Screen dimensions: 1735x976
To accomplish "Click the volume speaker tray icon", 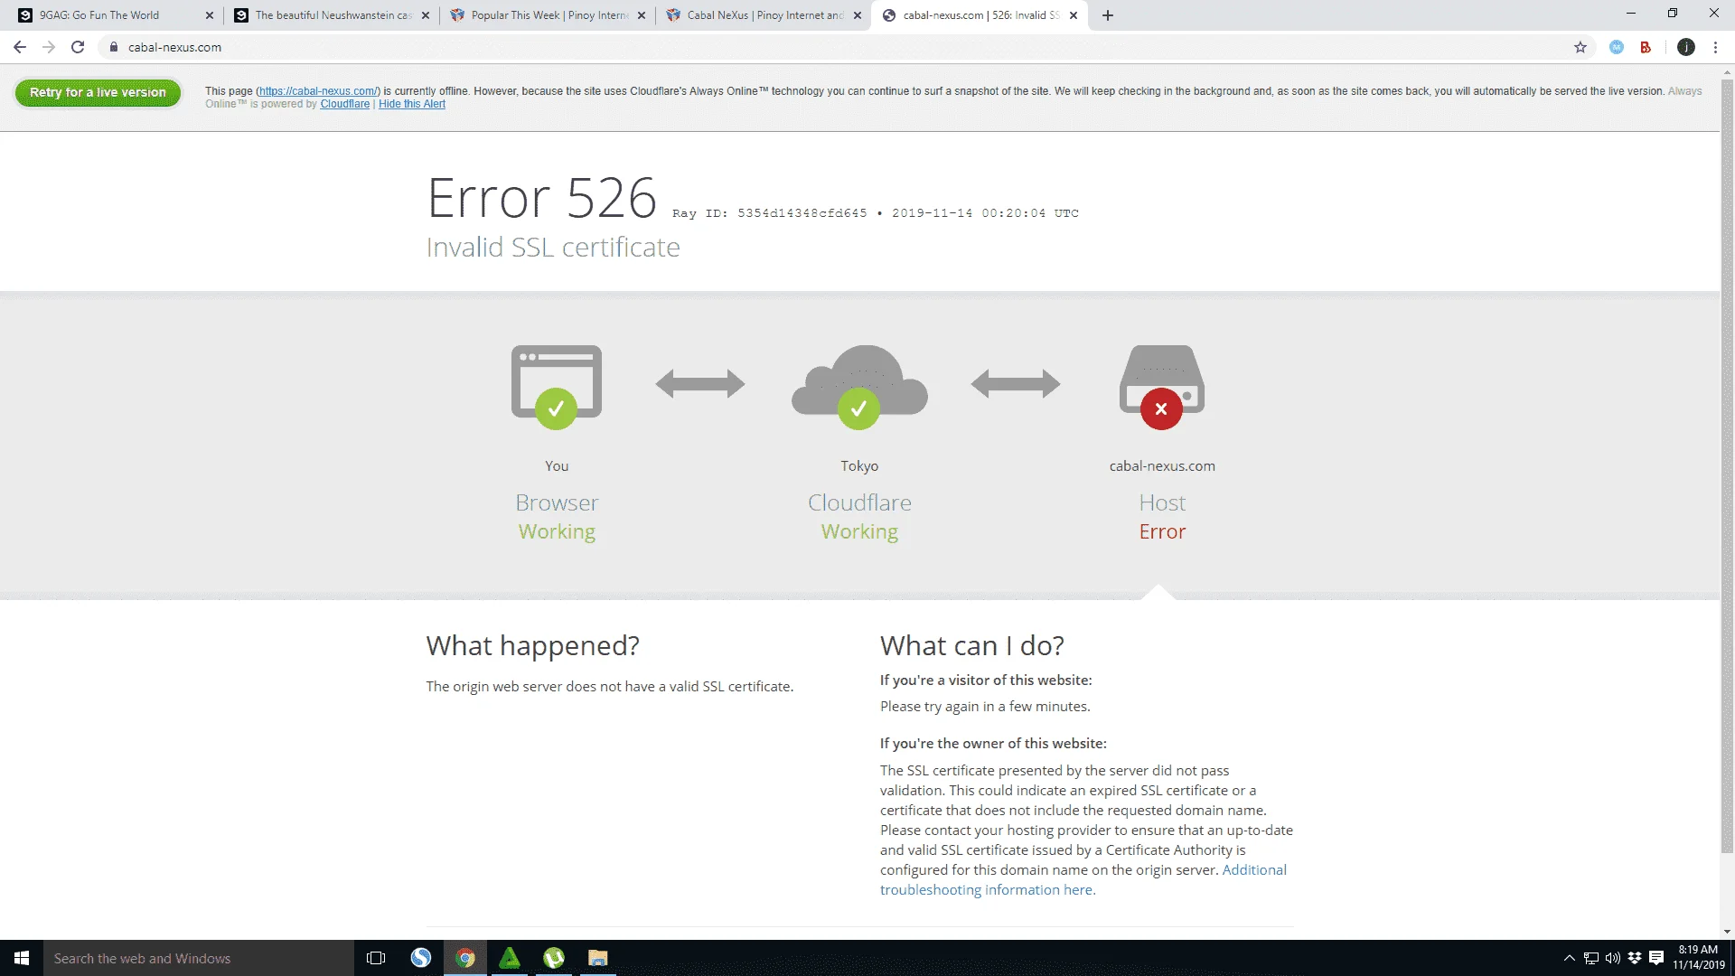I will [x=1613, y=958].
